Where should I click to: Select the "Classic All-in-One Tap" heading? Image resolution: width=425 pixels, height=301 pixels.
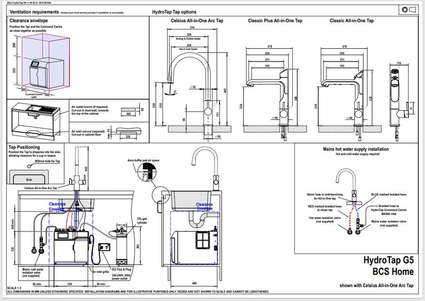pyautogui.click(x=352, y=21)
